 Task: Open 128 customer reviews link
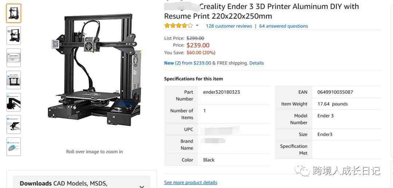[x=229, y=26]
